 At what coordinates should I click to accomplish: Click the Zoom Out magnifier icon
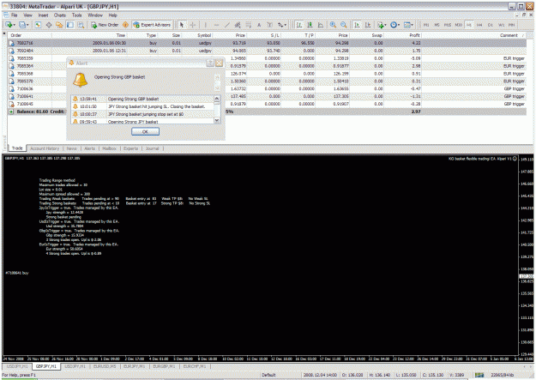click(344, 25)
